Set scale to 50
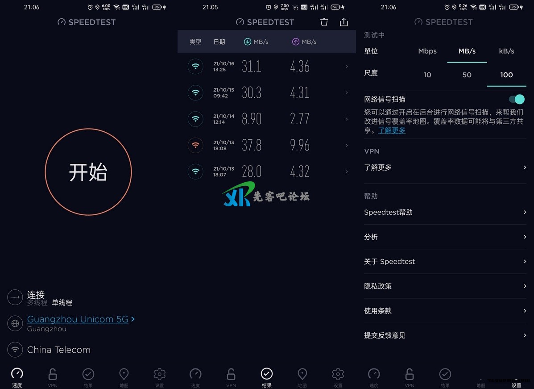This screenshot has width=534, height=389. 467,75
